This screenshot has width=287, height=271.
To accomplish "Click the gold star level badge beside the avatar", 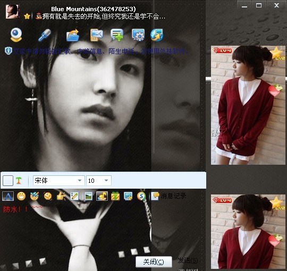I will point(27,16).
